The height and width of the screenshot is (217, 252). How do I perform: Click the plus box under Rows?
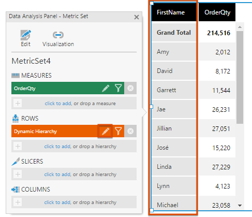pos(18,146)
